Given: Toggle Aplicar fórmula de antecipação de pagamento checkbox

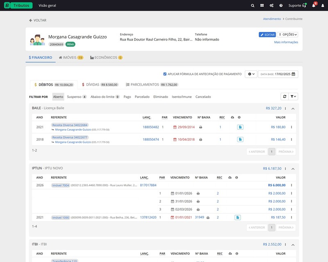Looking at the screenshot, I should [165, 74].
